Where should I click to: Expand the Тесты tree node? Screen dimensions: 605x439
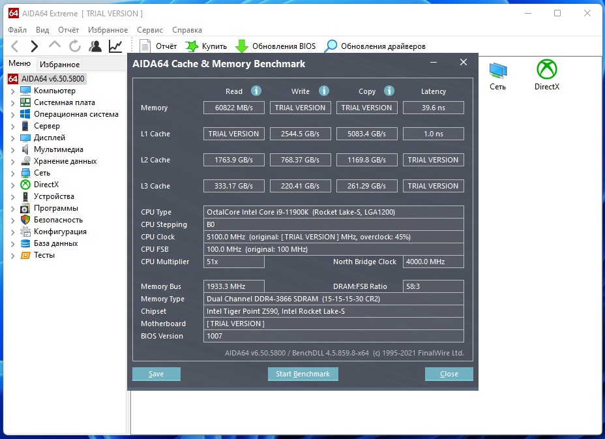(x=13, y=256)
